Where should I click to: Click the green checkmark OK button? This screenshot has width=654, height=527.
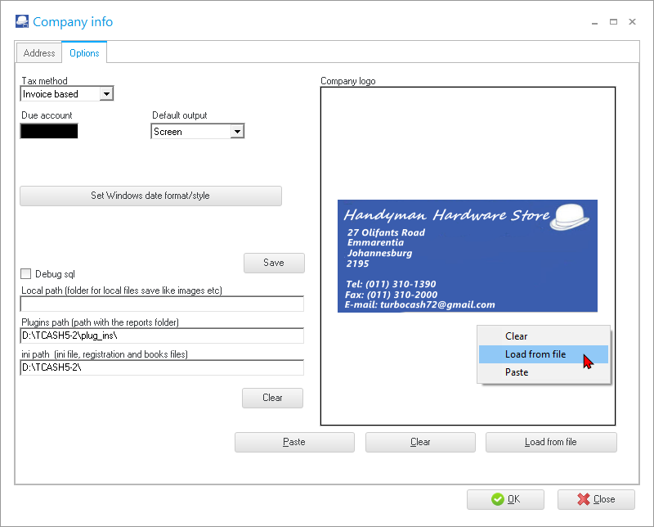click(505, 499)
